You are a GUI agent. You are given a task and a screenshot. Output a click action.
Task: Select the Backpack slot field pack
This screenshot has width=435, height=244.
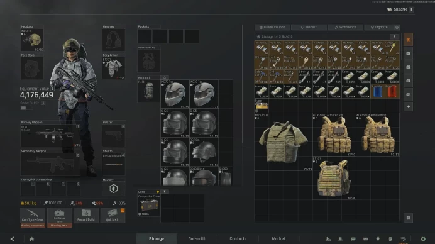149,91
